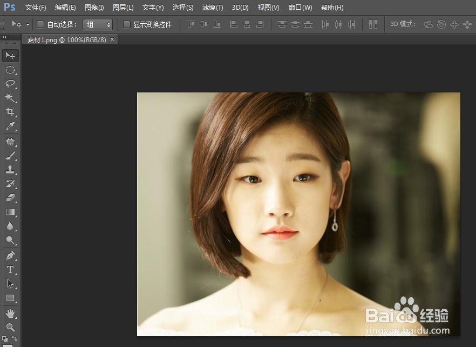The width and height of the screenshot is (476, 347).
Task: Select the Elliptical Marquee tool
Action: coord(10,70)
